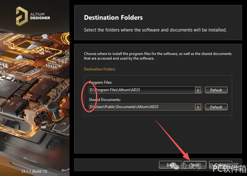Open folder browser for Program Files path
Image resolution: width=247 pixels, height=176 pixels.
click(x=198, y=90)
